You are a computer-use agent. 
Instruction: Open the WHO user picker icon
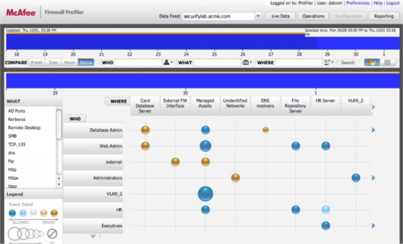[x=168, y=62]
